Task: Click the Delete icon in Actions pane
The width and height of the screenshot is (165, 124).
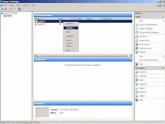Action: (x=137, y=96)
